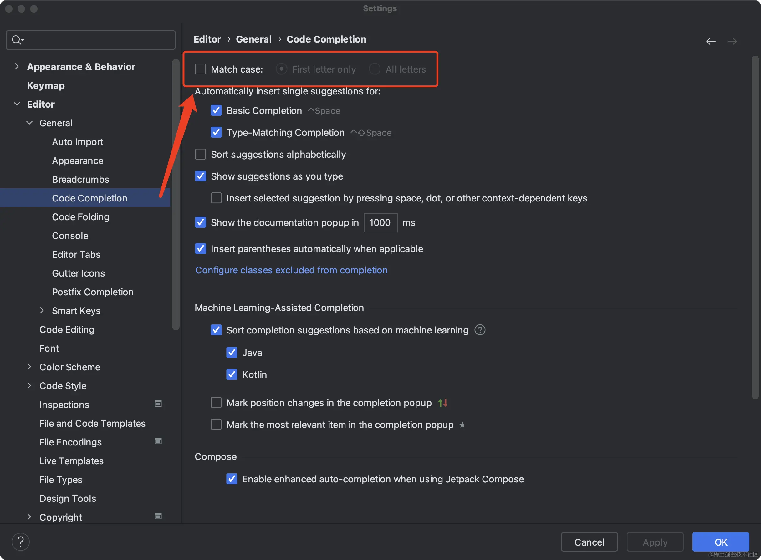761x560 pixels.
Task: Select Live Templates in the sidebar
Action: point(71,461)
